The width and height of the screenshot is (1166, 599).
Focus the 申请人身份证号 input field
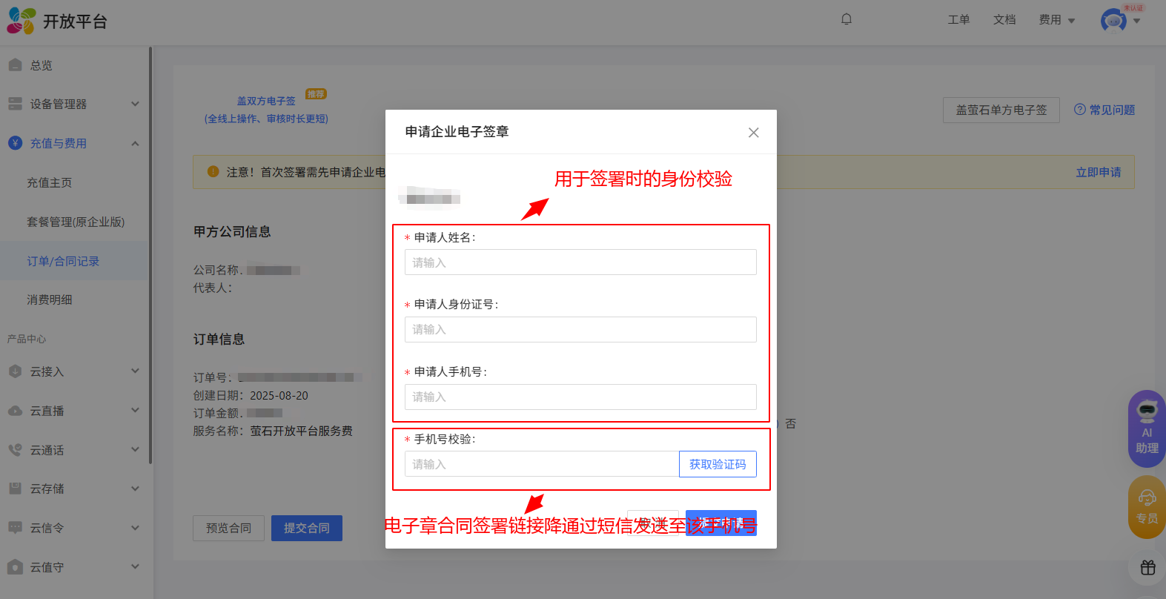(580, 329)
